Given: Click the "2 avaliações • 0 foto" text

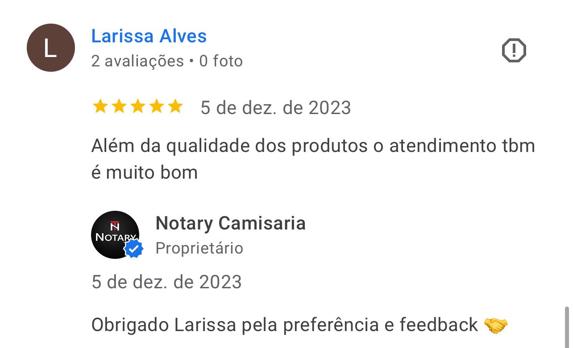Looking at the screenshot, I should pos(167,61).
